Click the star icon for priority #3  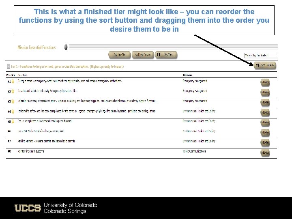(13, 101)
